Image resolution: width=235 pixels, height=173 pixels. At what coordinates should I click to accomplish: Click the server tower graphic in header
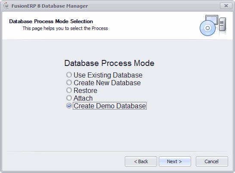point(223,24)
